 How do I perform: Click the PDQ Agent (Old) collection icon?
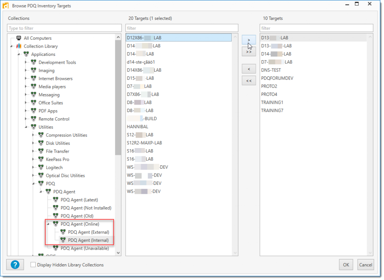pyautogui.click(x=55, y=216)
